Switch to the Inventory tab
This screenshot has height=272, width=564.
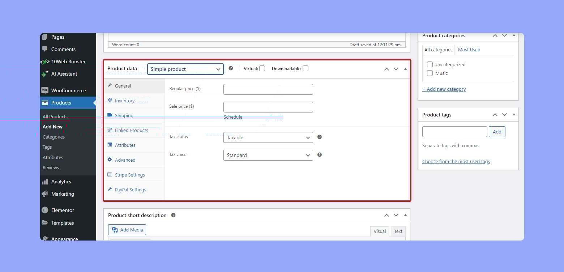(x=125, y=101)
